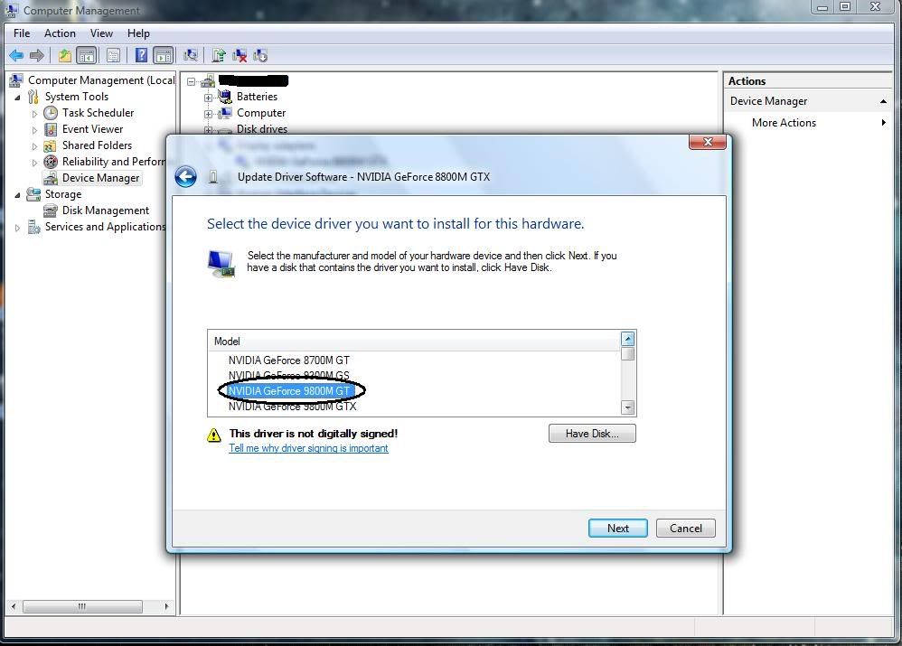Click the Scan for hardware changes icon
This screenshot has width=902, height=646.
[191, 56]
